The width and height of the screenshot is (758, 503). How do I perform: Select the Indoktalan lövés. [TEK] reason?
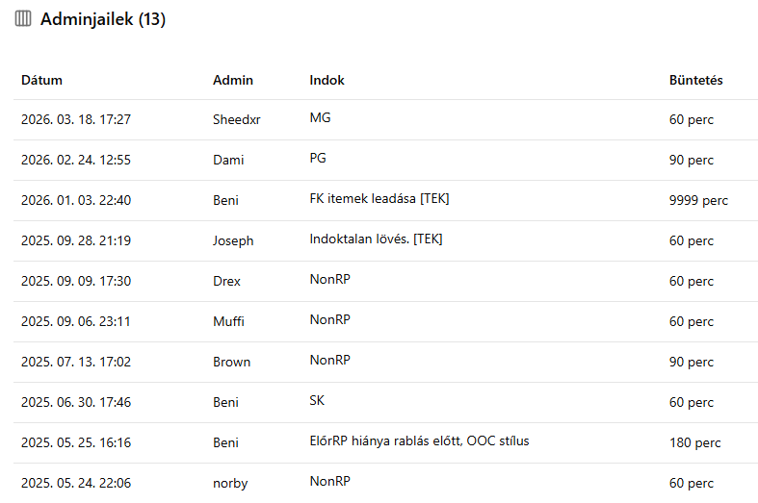[x=376, y=239]
